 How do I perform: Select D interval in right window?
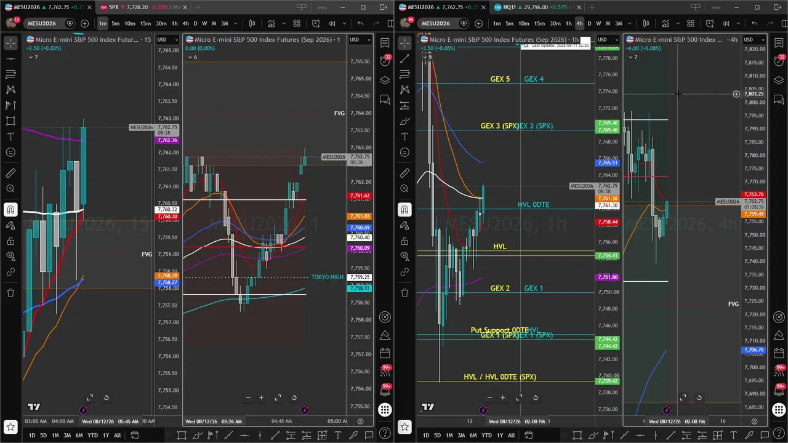pos(589,23)
